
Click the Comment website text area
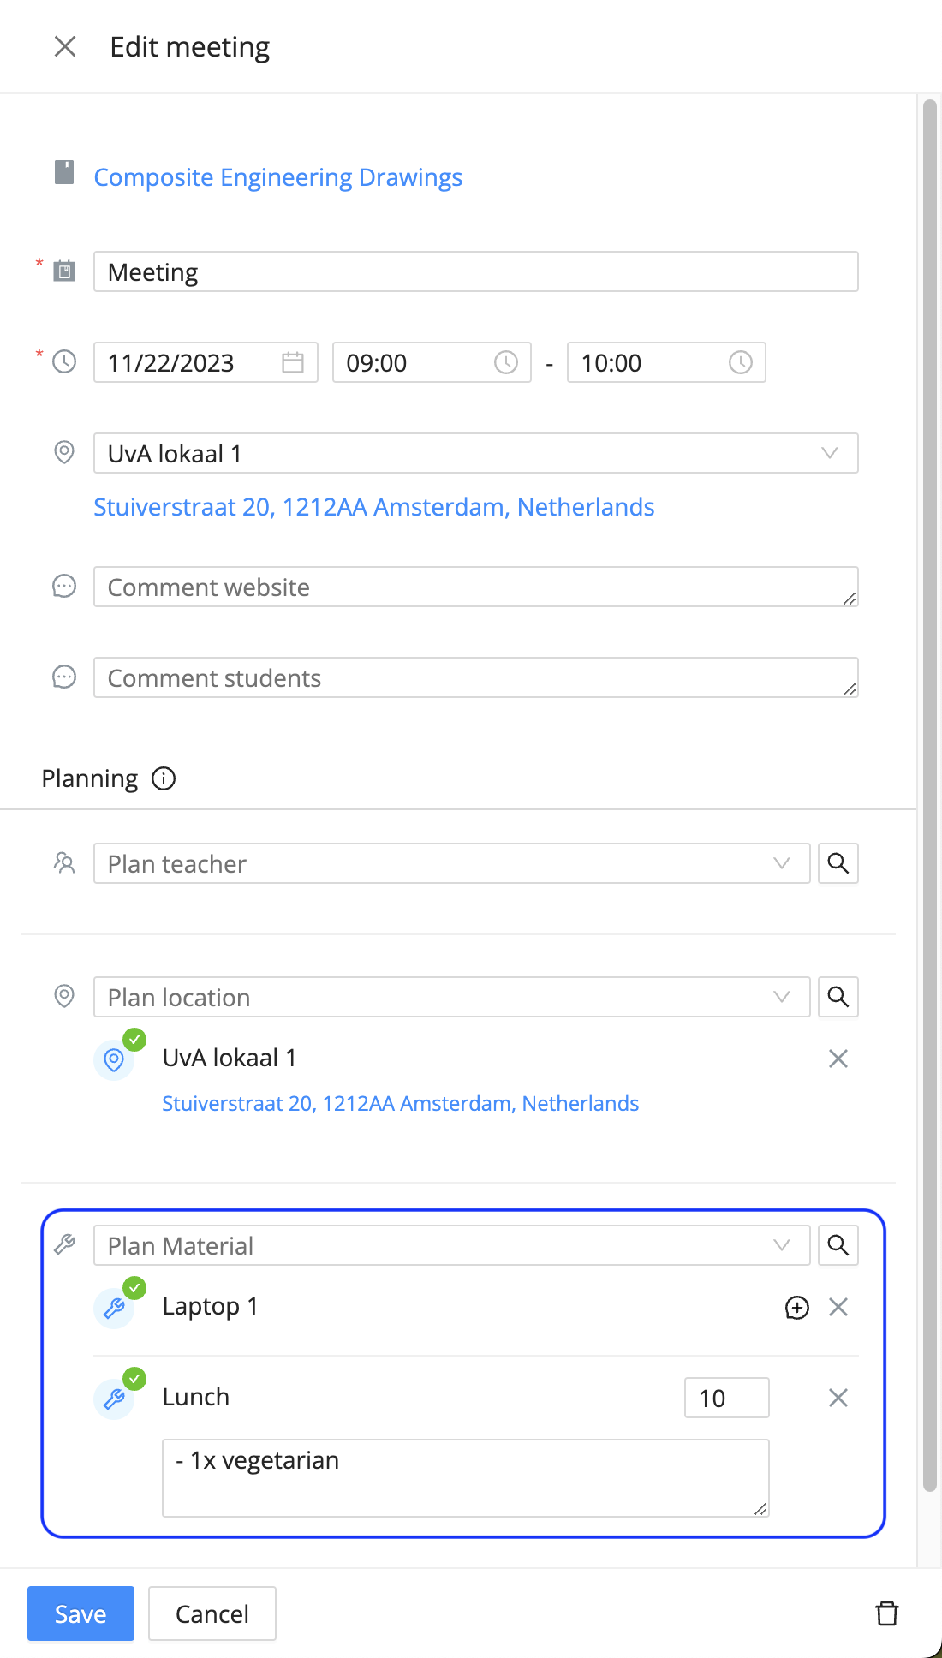(x=476, y=587)
